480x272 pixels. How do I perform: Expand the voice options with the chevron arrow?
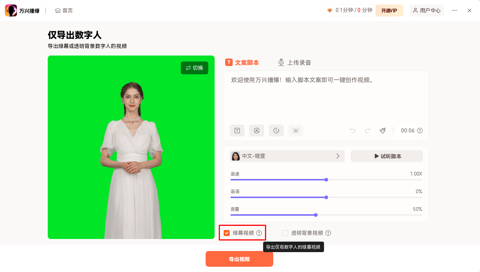[338, 156]
